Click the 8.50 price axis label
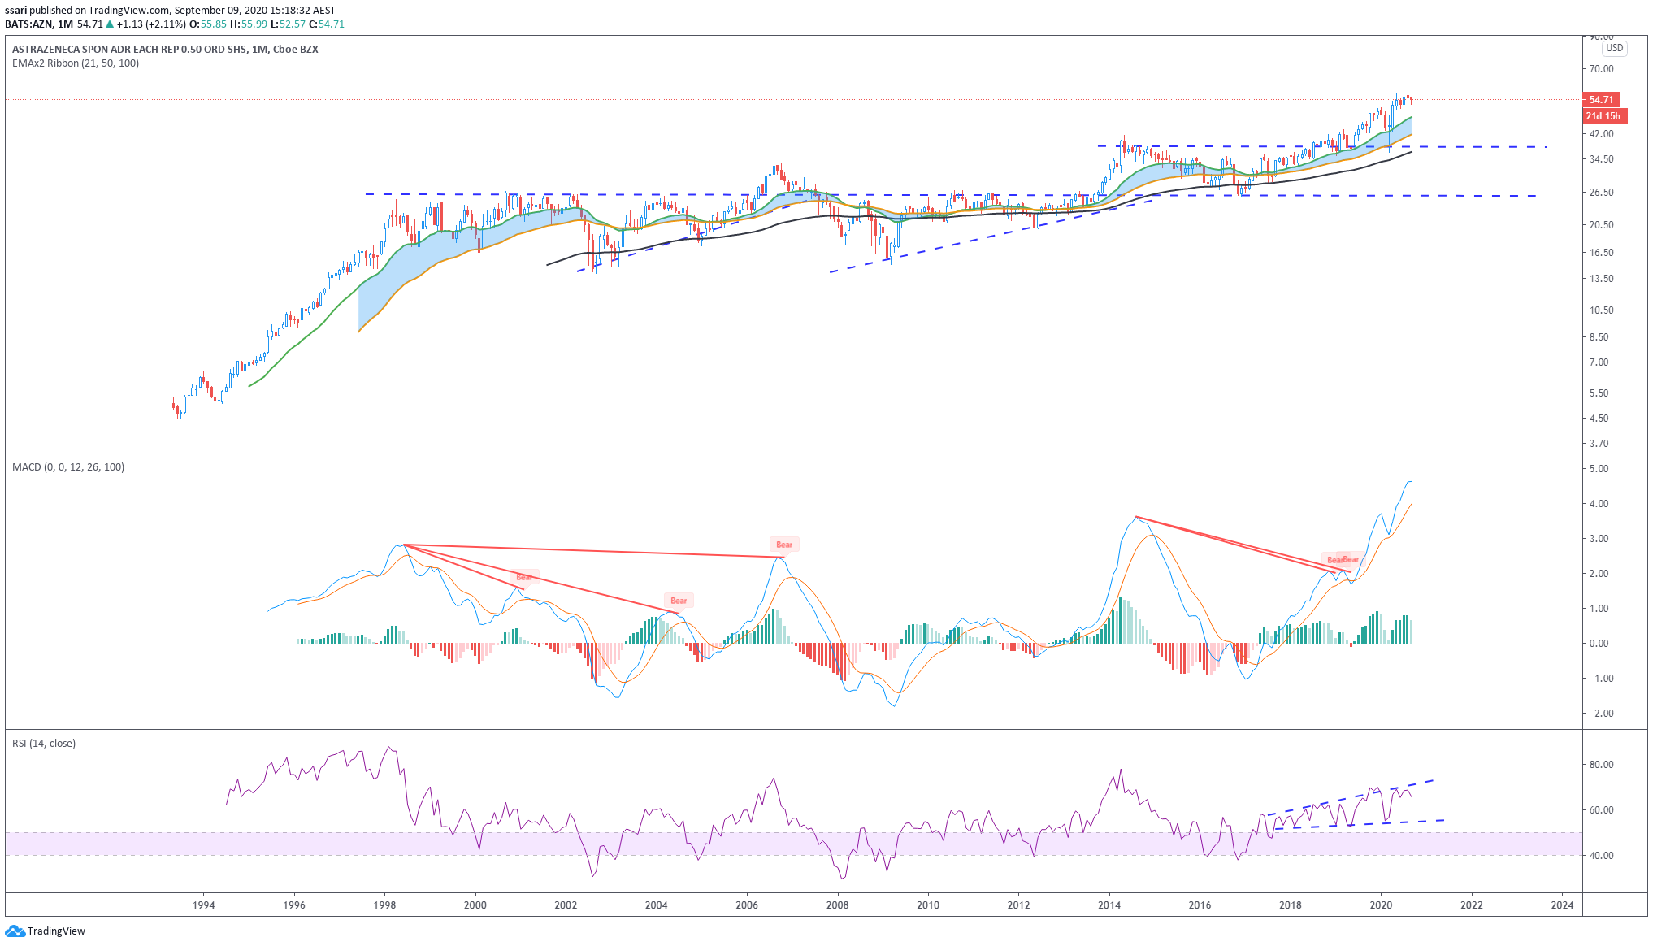 coord(1599,337)
